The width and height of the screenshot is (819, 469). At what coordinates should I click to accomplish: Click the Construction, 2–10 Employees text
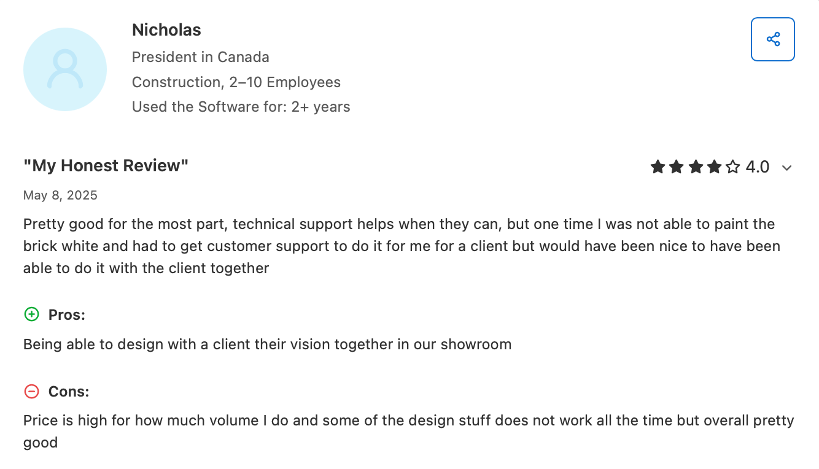click(236, 82)
